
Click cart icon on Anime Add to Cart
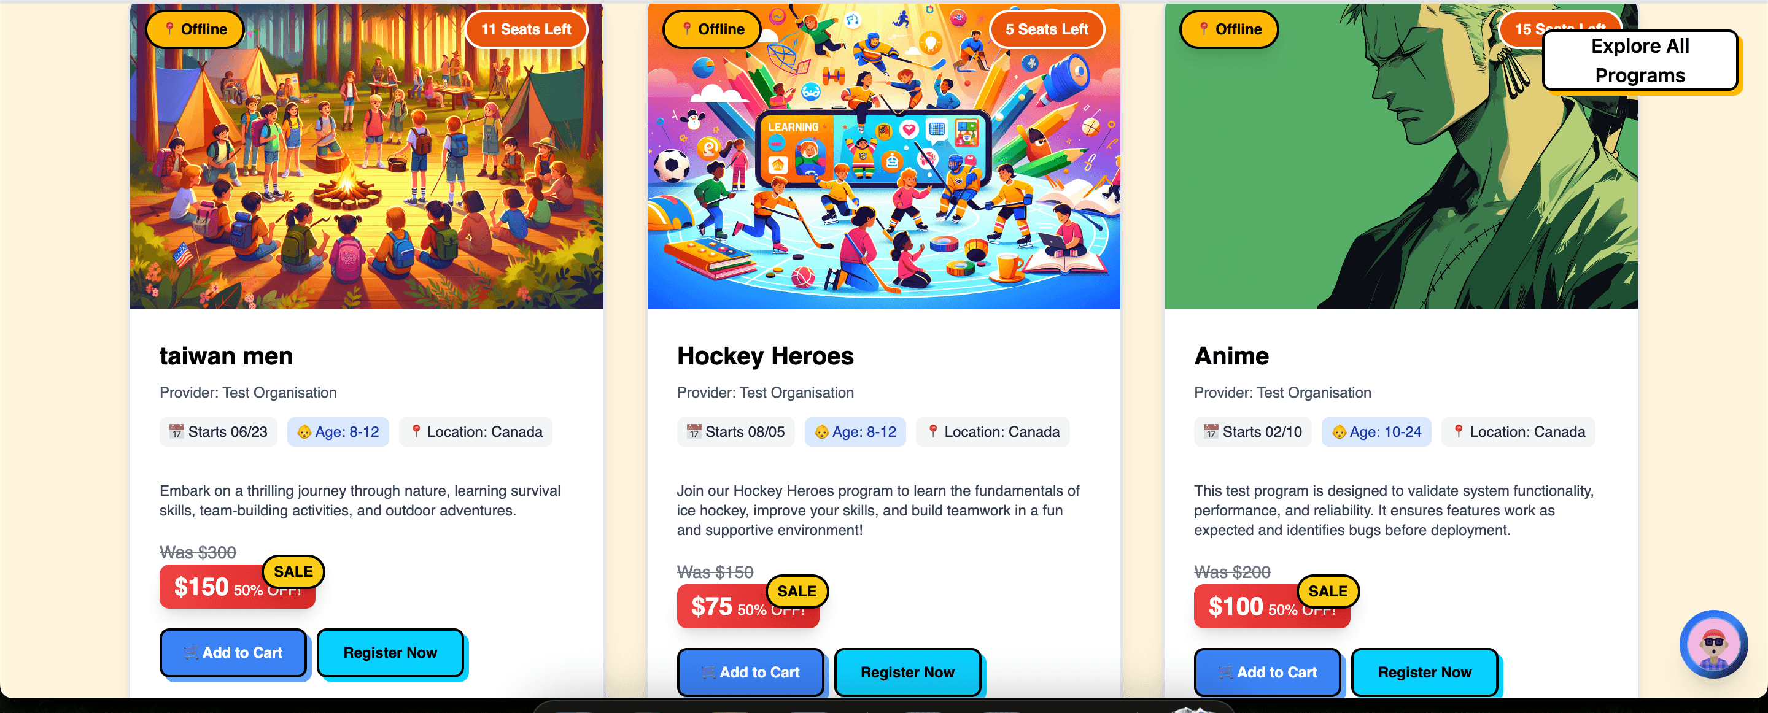point(1225,673)
